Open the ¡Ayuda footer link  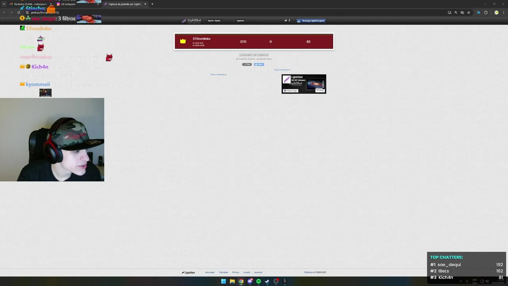[x=247, y=272]
